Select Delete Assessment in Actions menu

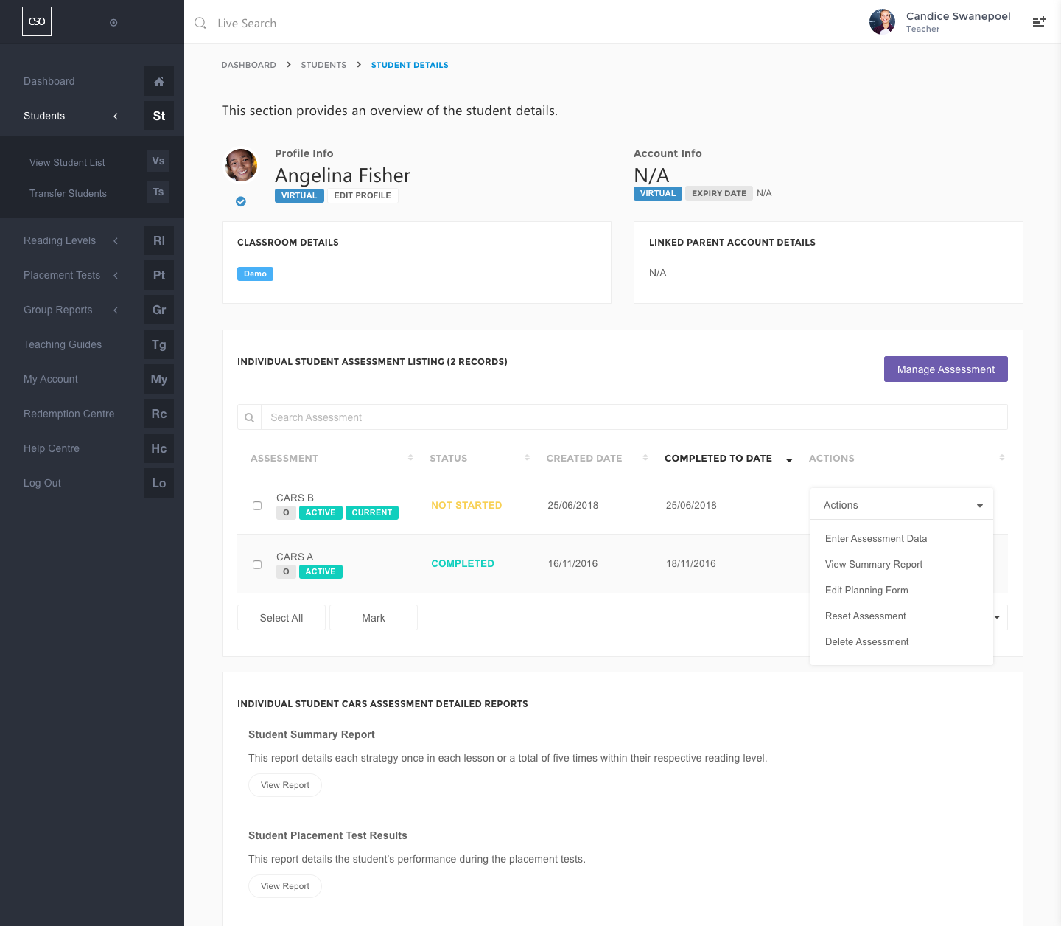pyautogui.click(x=867, y=642)
